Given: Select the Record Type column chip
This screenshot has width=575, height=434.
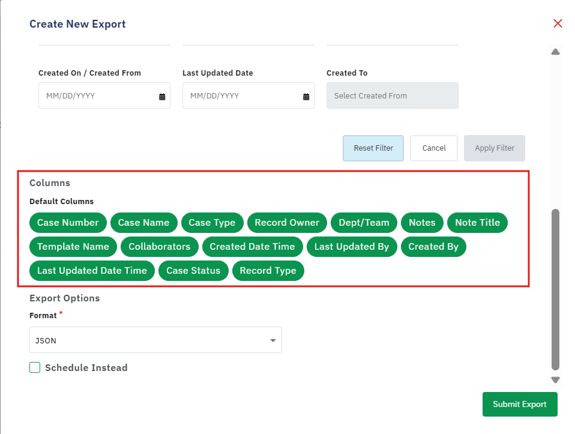Looking at the screenshot, I should click(x=268, y=271).
